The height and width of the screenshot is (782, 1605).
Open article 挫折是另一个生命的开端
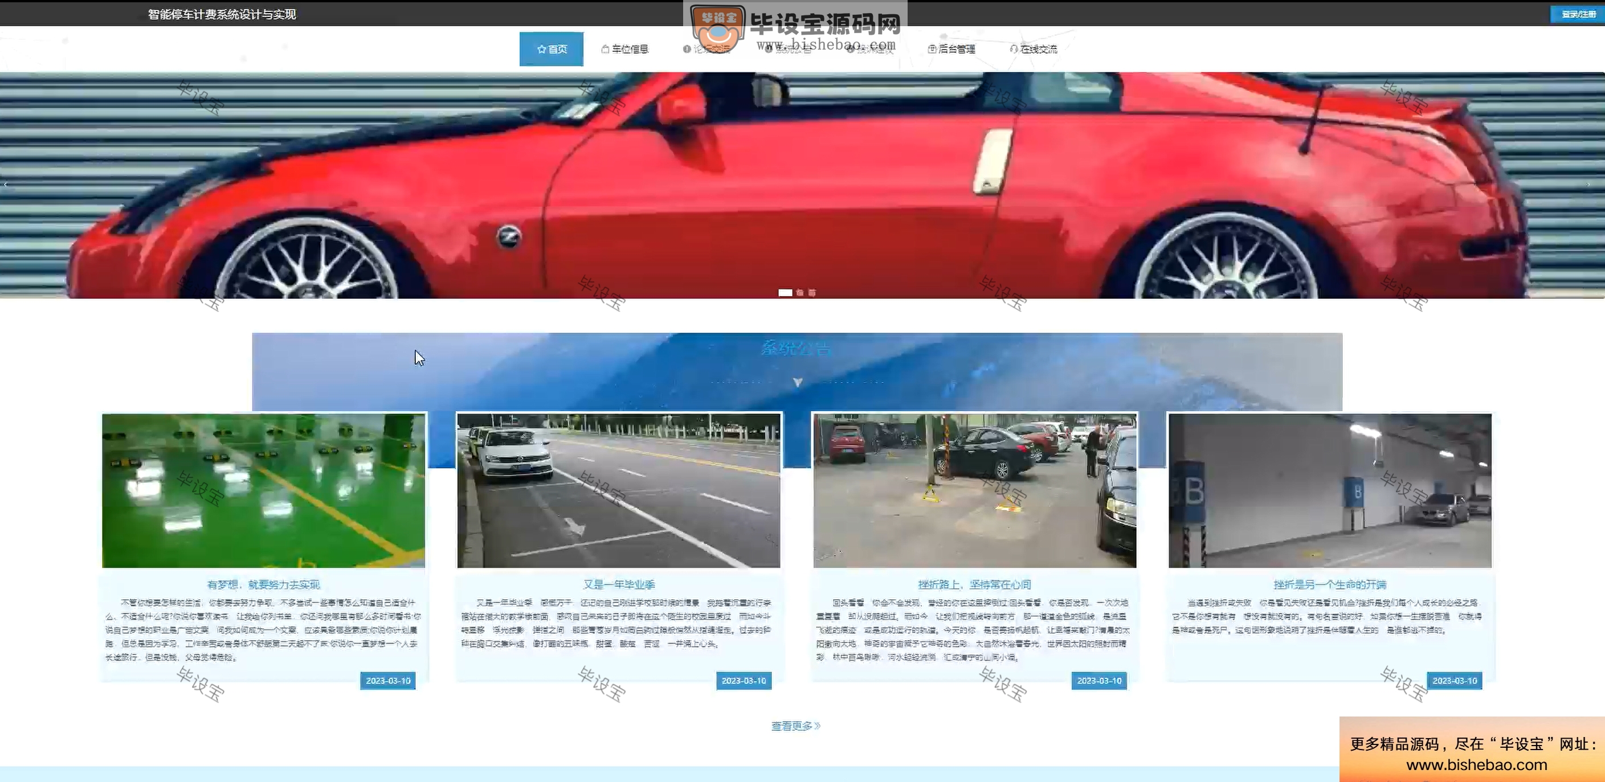coord(1330,584)
